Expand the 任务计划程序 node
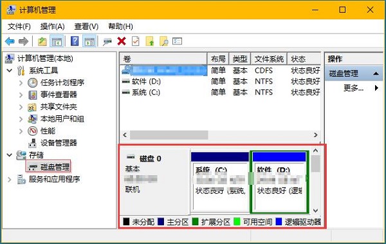 point(21,83)
